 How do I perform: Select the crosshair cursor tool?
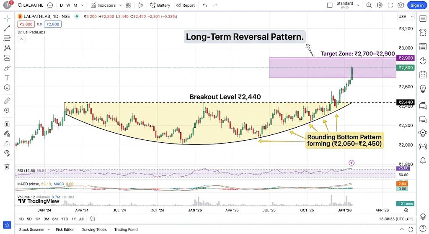[7, 18]
